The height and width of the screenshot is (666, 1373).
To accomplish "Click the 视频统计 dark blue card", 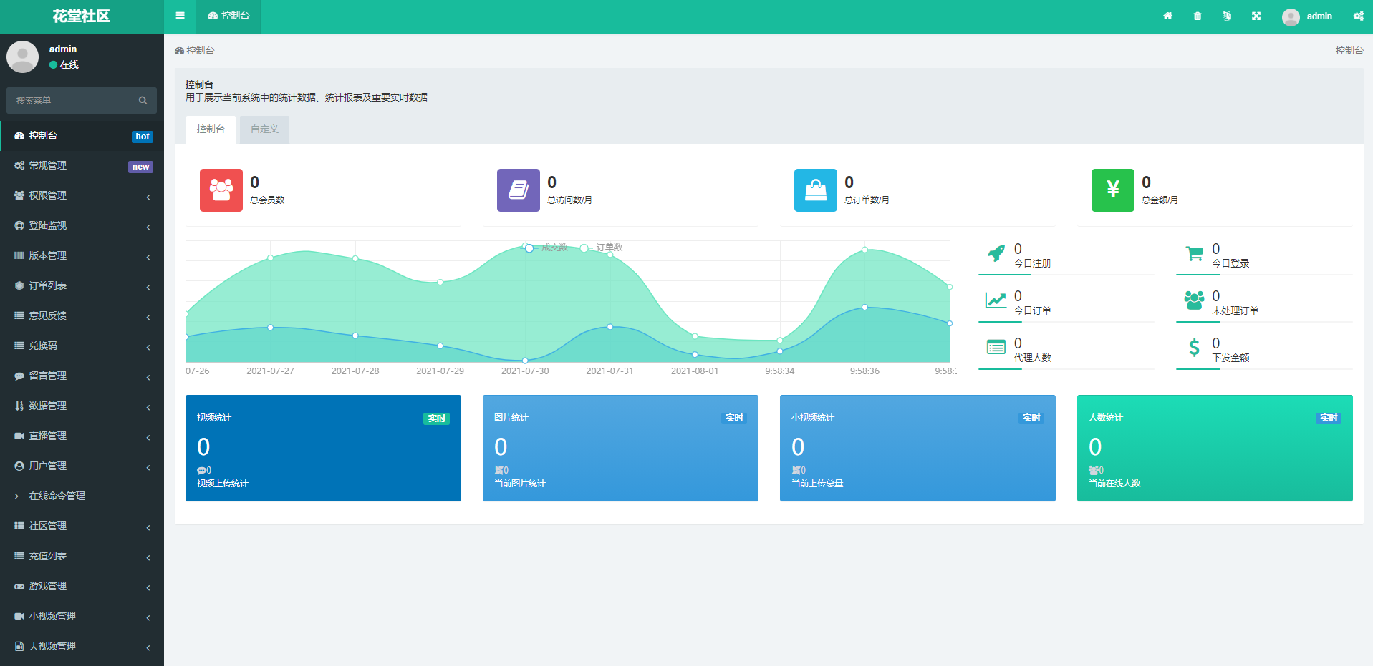I will pos(323,448).
